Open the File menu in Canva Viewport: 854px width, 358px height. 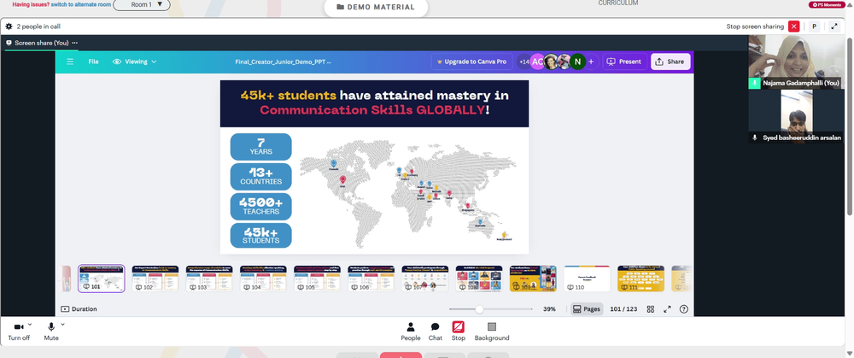click(94, 62)
